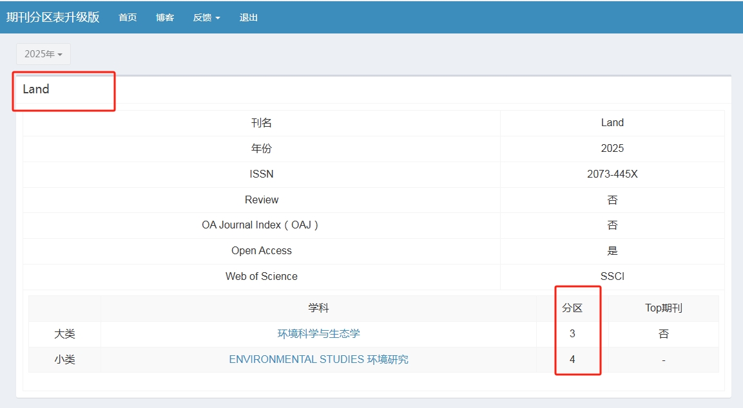This screenshot has width=743, height=408.
Task: Click the Land journal name value
Action: (612, 123)
